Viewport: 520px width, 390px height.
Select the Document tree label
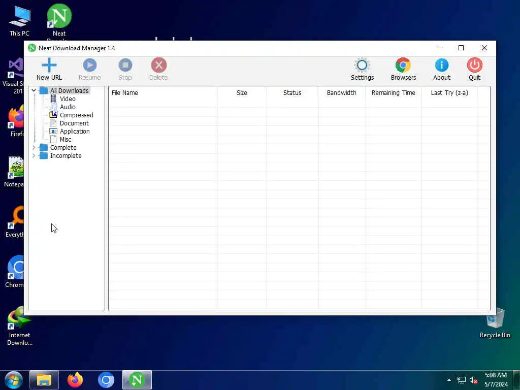pos(74,123)
